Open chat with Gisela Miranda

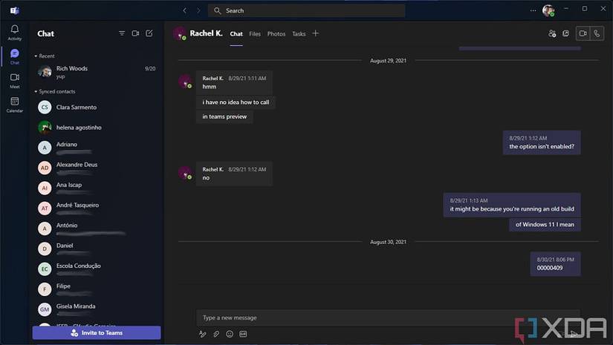tap(97, 309)
